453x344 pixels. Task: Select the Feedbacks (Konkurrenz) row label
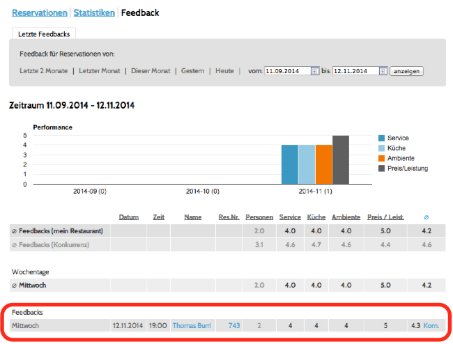pos(51,244)
